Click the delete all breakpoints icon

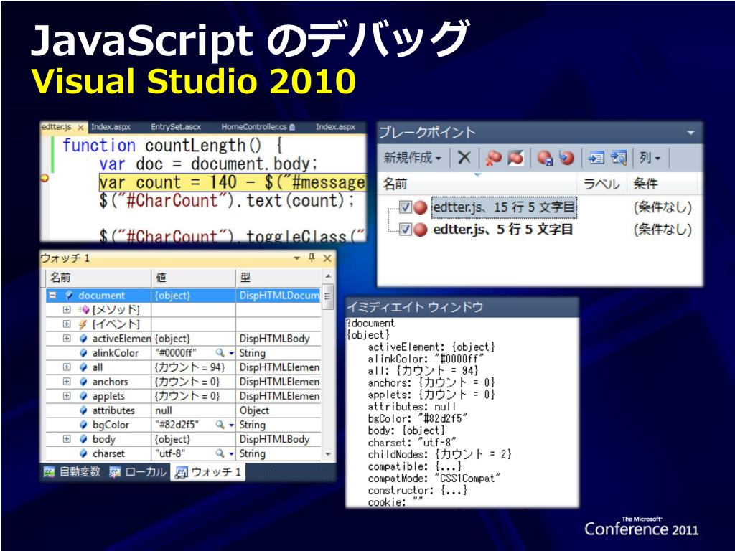(x=492, y=158)
